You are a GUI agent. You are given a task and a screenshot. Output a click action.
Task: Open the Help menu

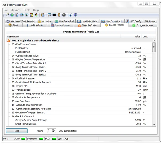click(36, 10)
